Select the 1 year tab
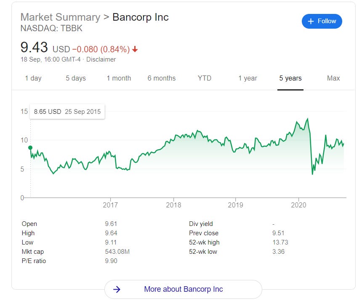 coord(248,78)
